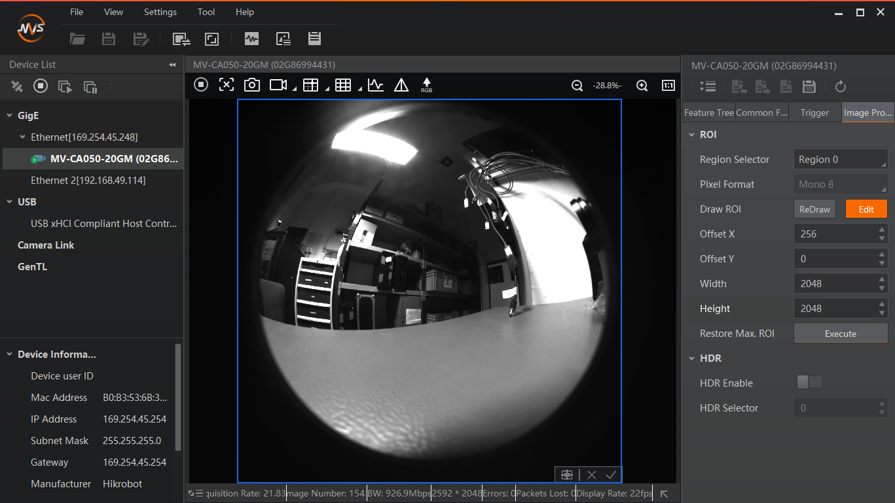Select the crosshair overlay tool

tap(227, 84)
